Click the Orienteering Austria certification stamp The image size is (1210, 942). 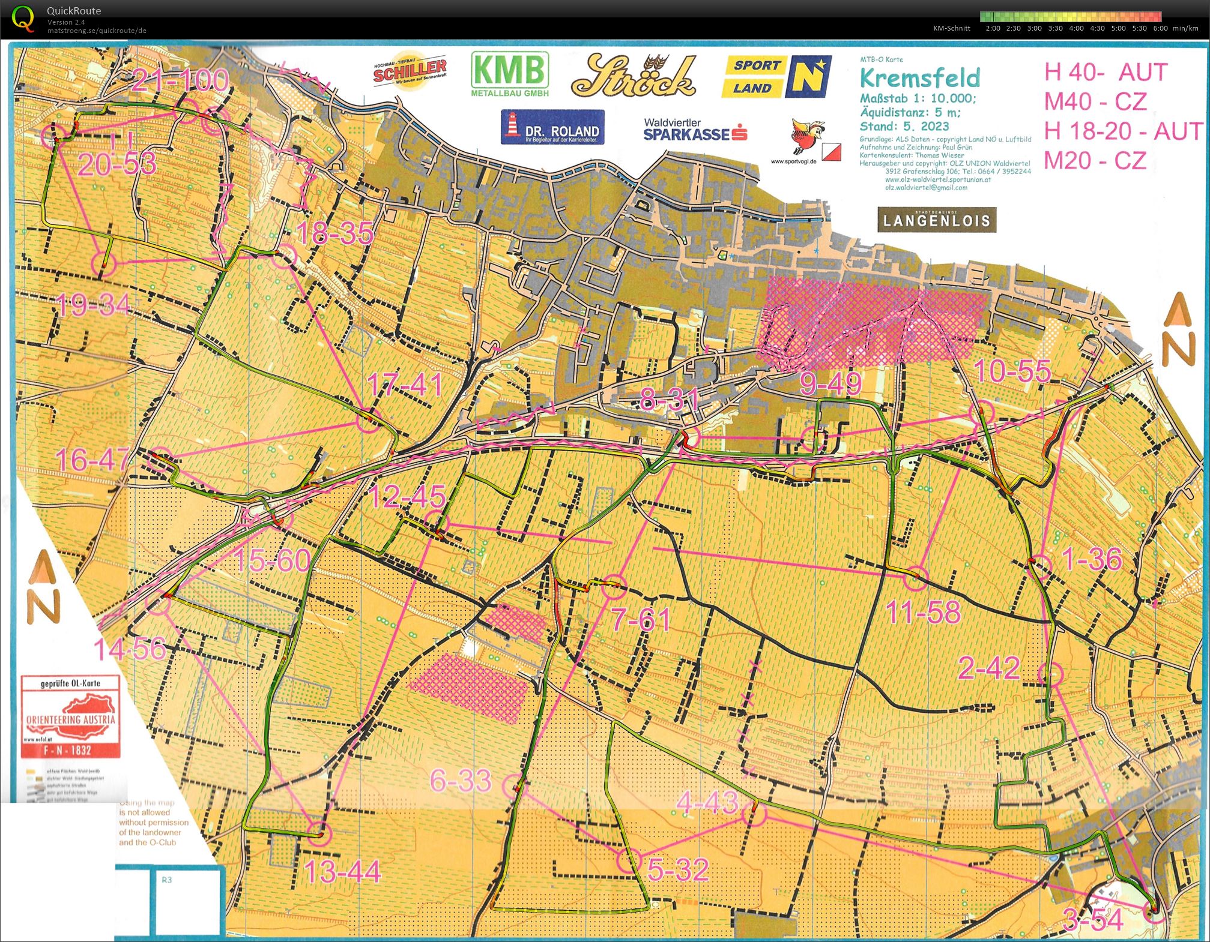tap(70, 716)
